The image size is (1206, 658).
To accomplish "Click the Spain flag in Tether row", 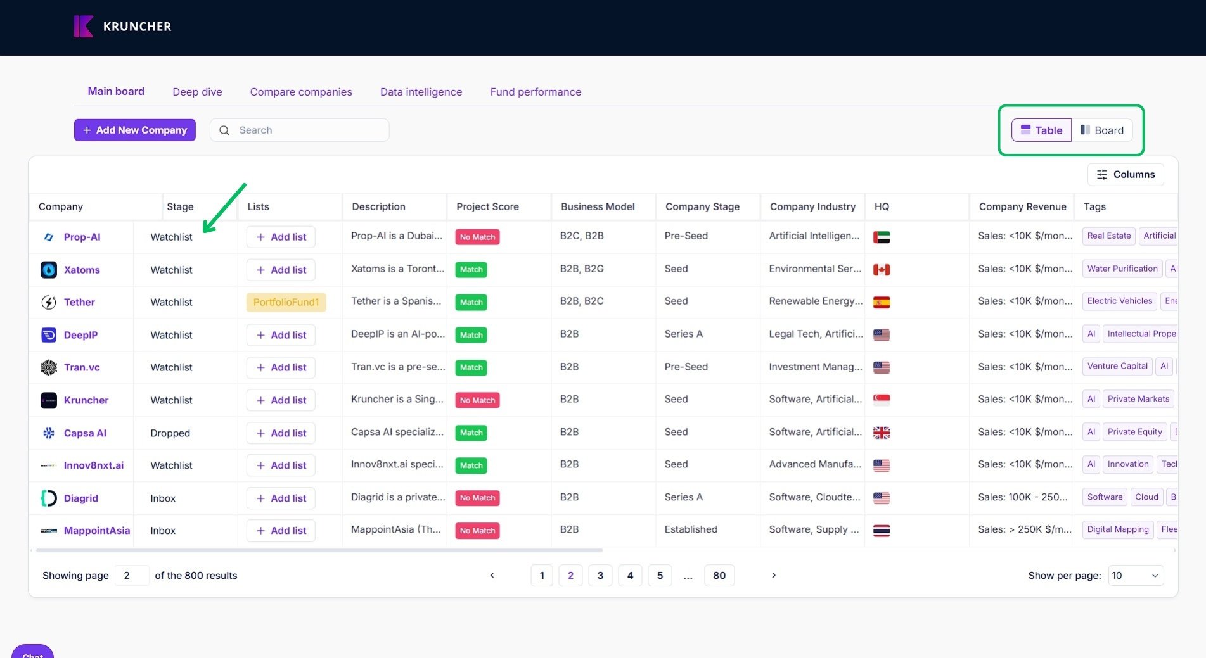I will coord(882,303).
